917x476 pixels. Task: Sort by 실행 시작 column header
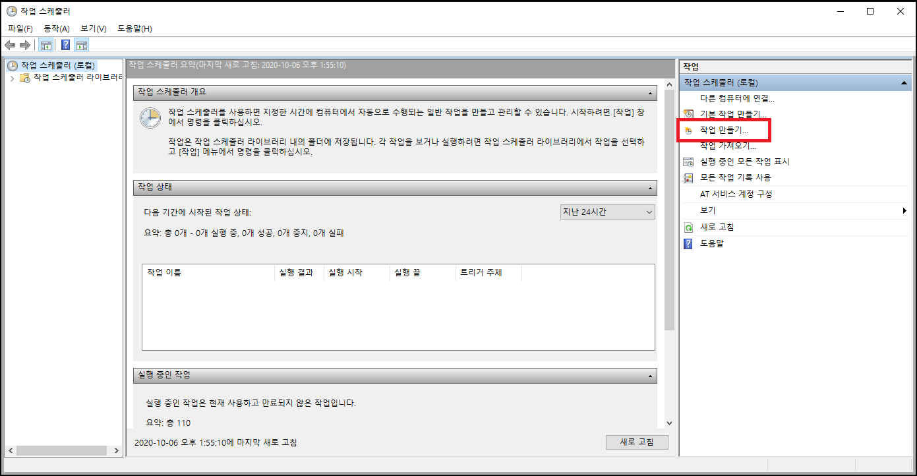click(357, 272)
